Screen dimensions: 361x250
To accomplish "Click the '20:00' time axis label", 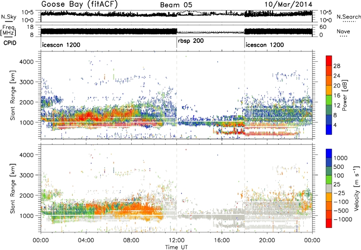I will pos(267,241).
